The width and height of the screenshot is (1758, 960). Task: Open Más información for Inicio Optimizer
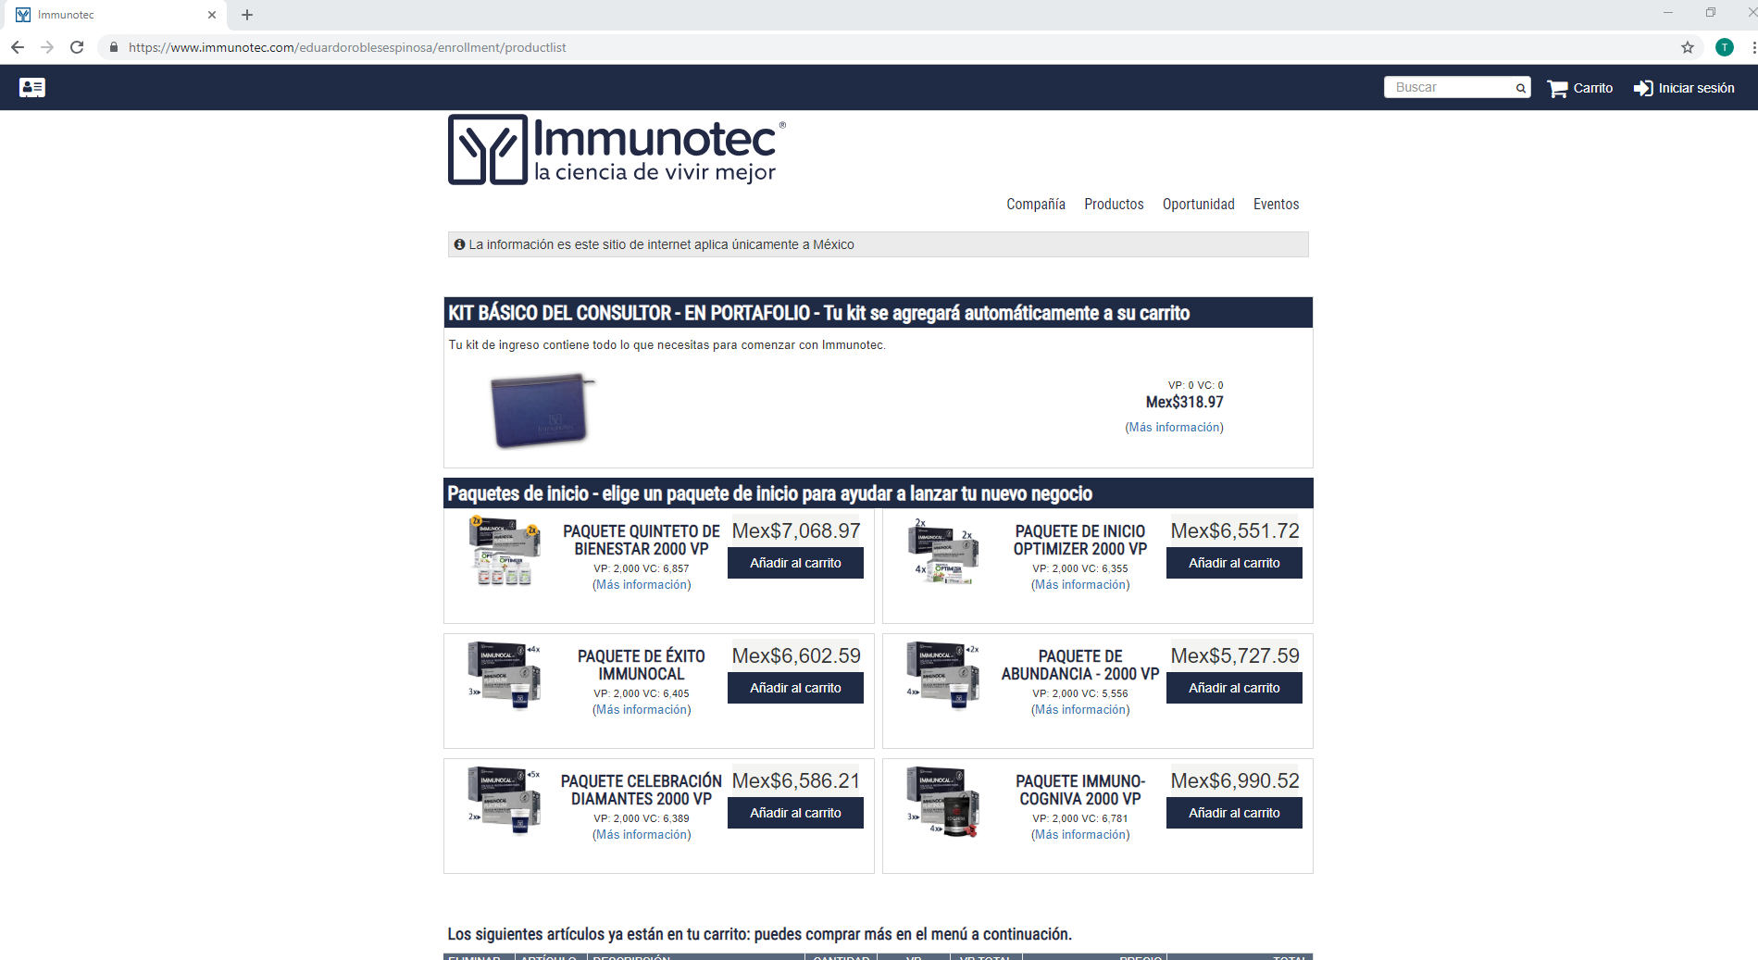pyautogui.click(x=1080, y=585)
